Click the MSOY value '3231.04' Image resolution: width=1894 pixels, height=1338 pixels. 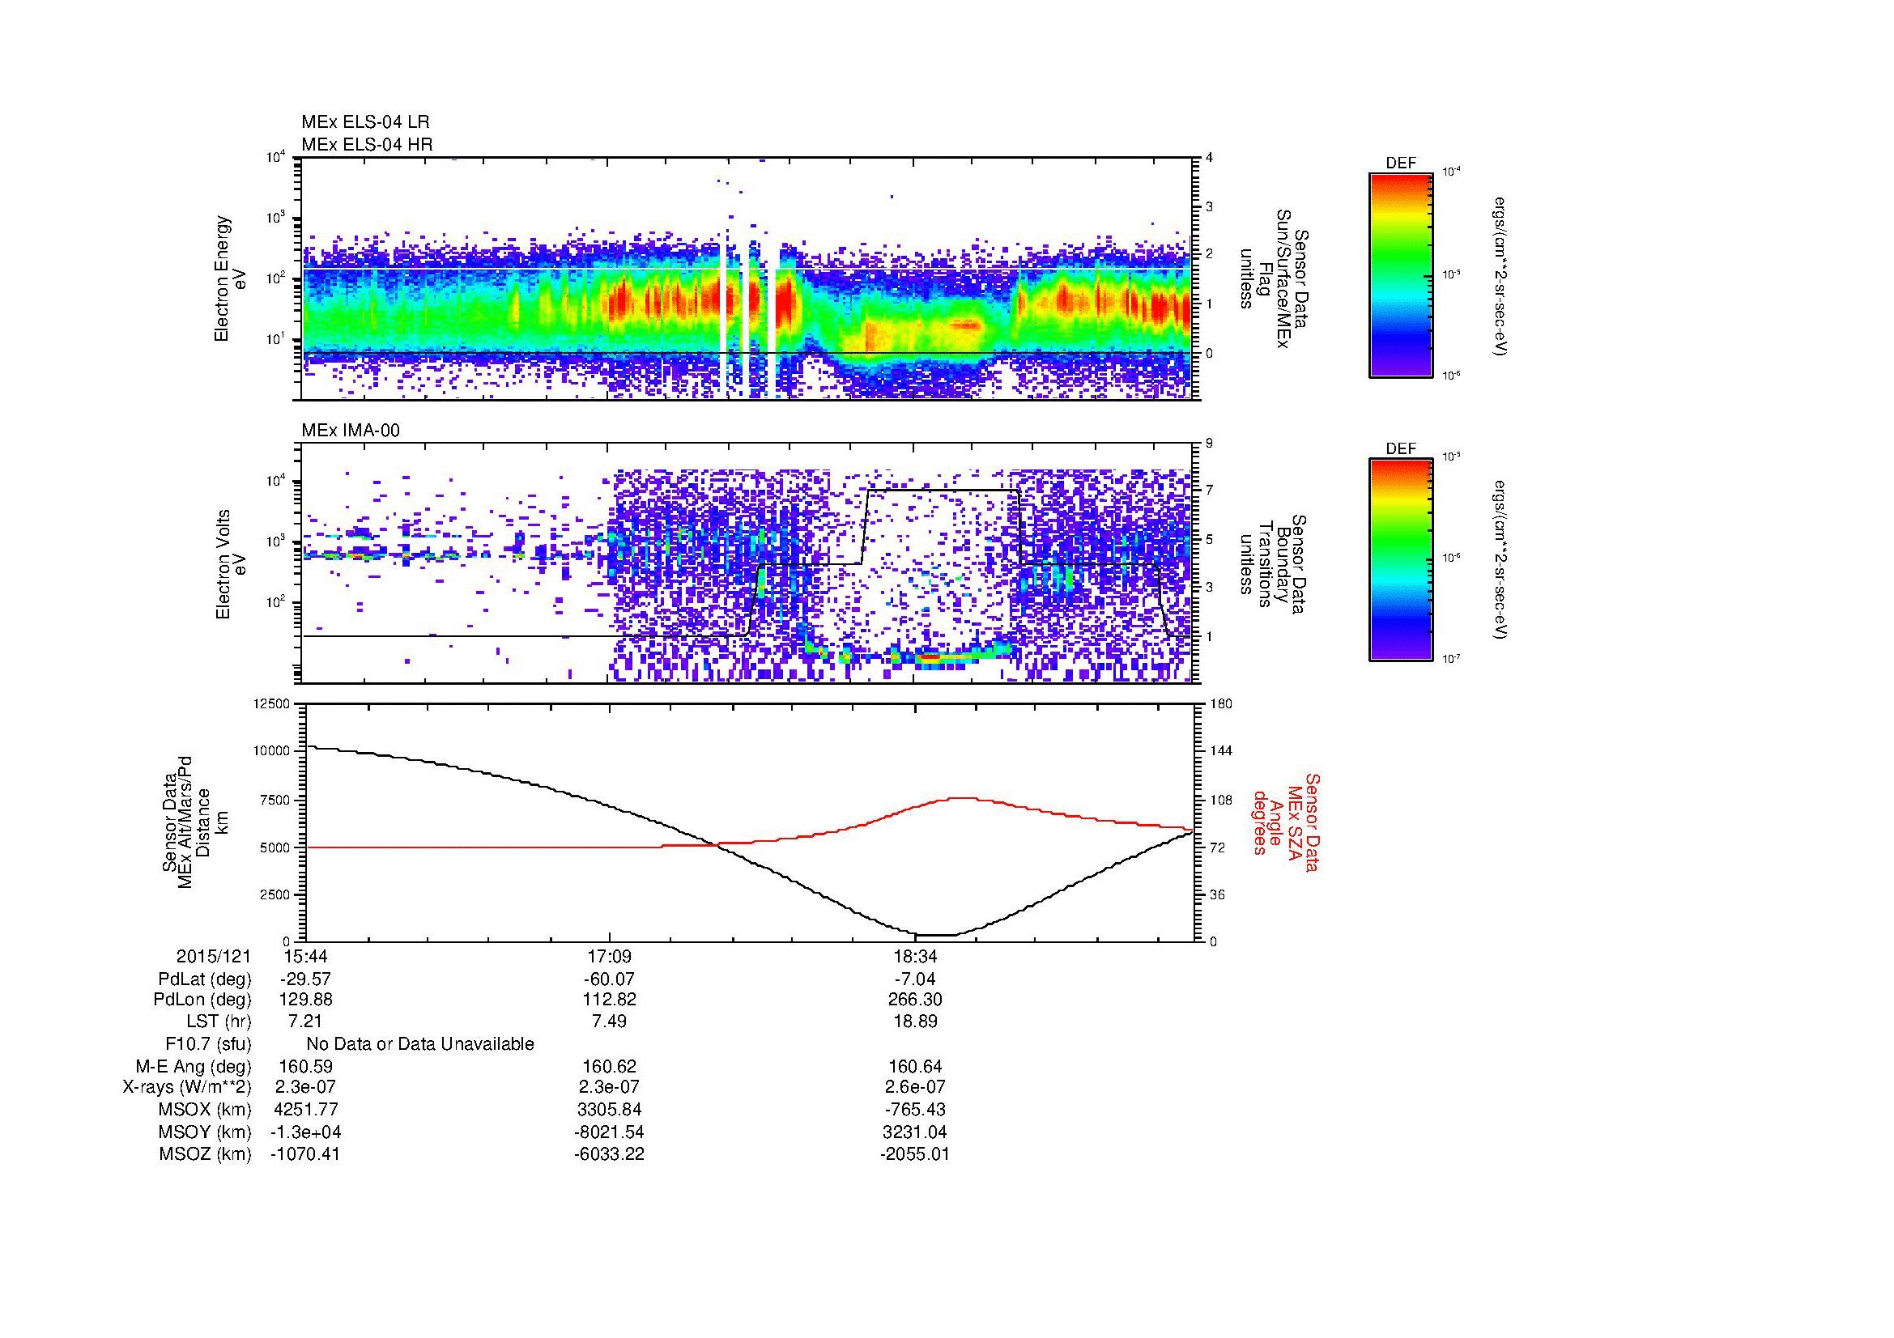(915, 1132)
